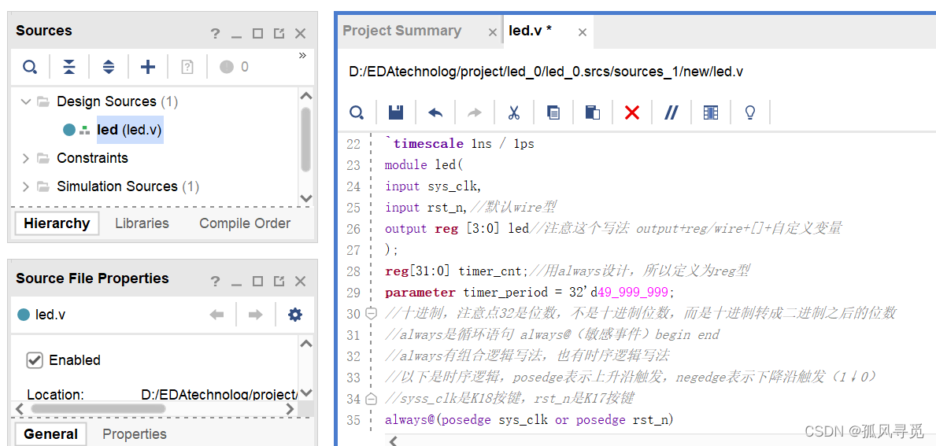
Task: Float the Source File Properties panel
Action: [x=279, y=281]
